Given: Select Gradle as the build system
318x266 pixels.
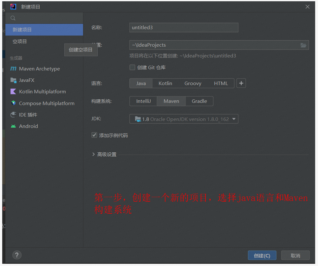Looking at the screenshot, I should pyautogui.click(x=199, y=101).
